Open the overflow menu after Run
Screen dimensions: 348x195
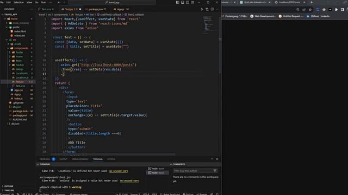coord(51,2)
